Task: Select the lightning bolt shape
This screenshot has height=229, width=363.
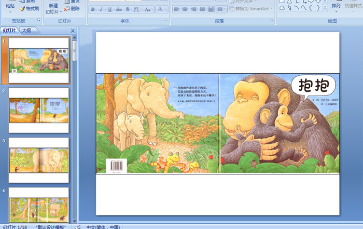Action: click(x=289, y=8)
